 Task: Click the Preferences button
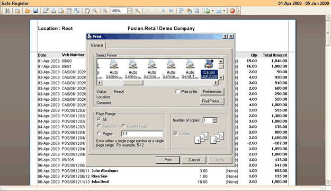click(x=212, y=91)
